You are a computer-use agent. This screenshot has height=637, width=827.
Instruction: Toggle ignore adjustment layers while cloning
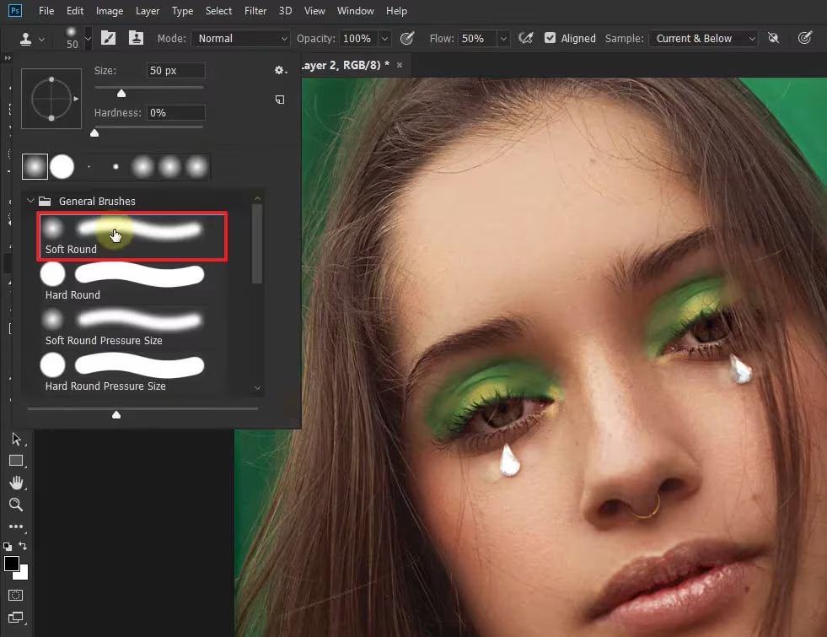pos(773,38)
